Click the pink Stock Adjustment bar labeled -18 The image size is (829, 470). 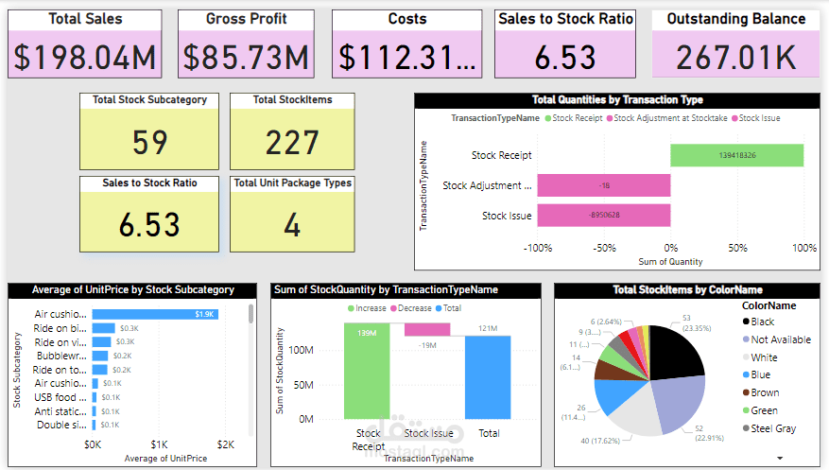[604, 185]
